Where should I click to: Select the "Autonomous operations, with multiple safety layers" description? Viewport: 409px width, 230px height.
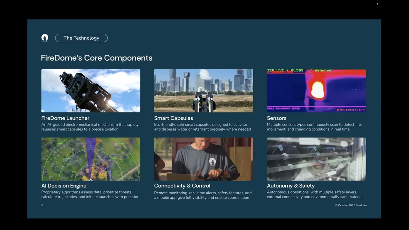click(316, 195)
